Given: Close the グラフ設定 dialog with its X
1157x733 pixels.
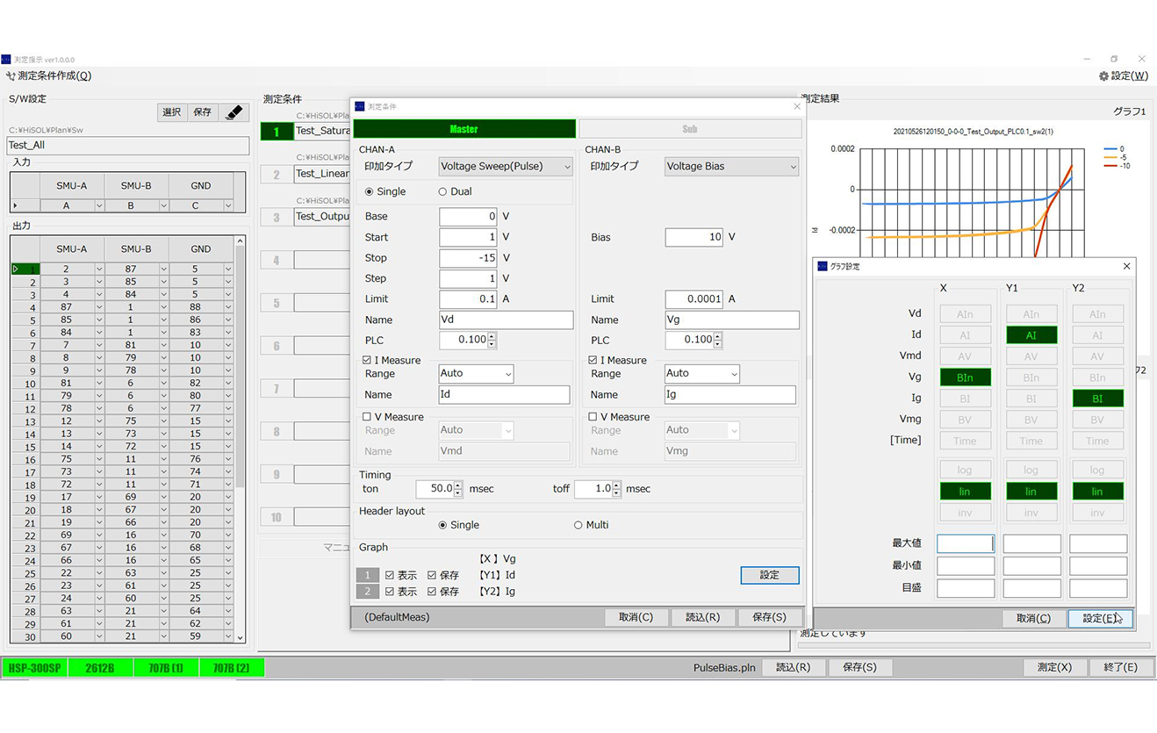Looking at the screenshot, I should 1127,266.
